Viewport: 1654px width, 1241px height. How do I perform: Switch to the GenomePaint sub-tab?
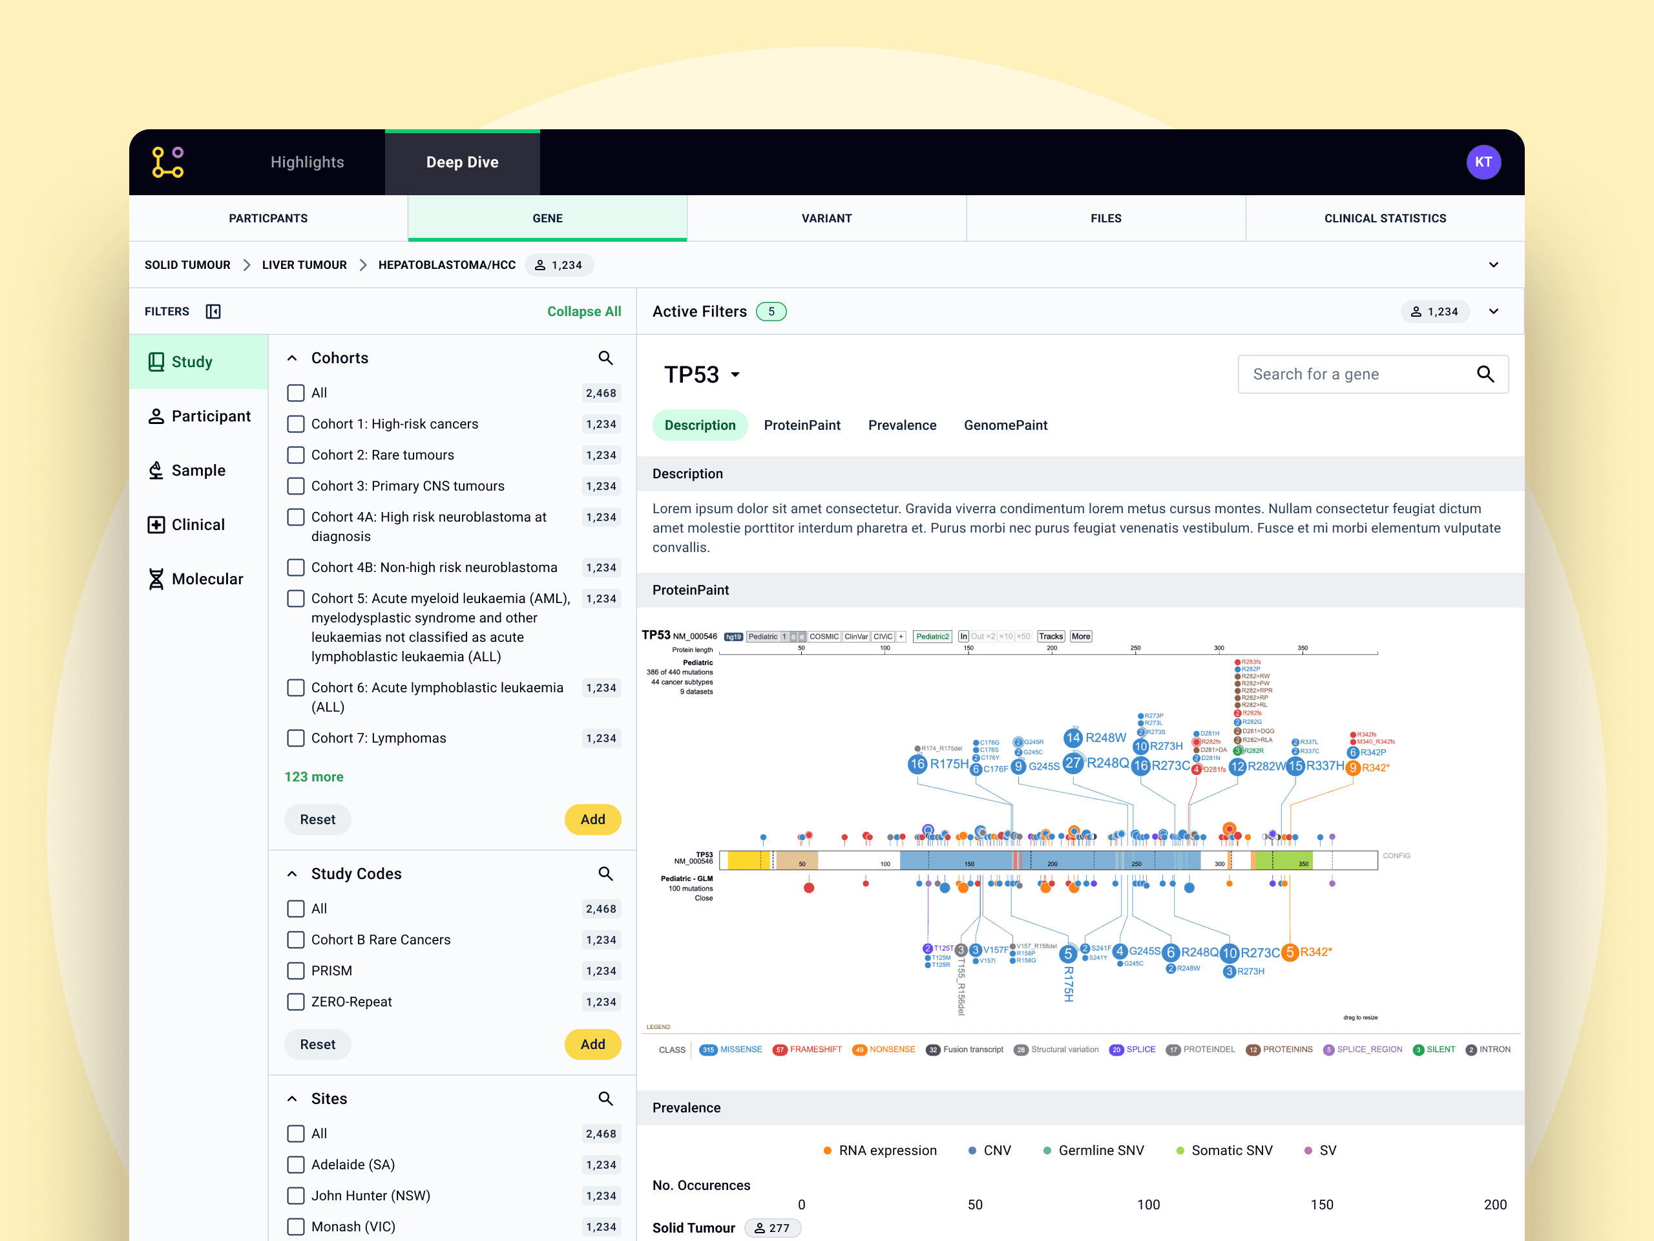[1006, 426]
